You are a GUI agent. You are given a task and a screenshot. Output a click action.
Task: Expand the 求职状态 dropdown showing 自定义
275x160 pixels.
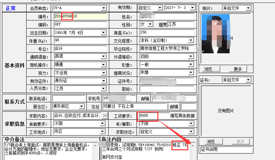[191, 131]
